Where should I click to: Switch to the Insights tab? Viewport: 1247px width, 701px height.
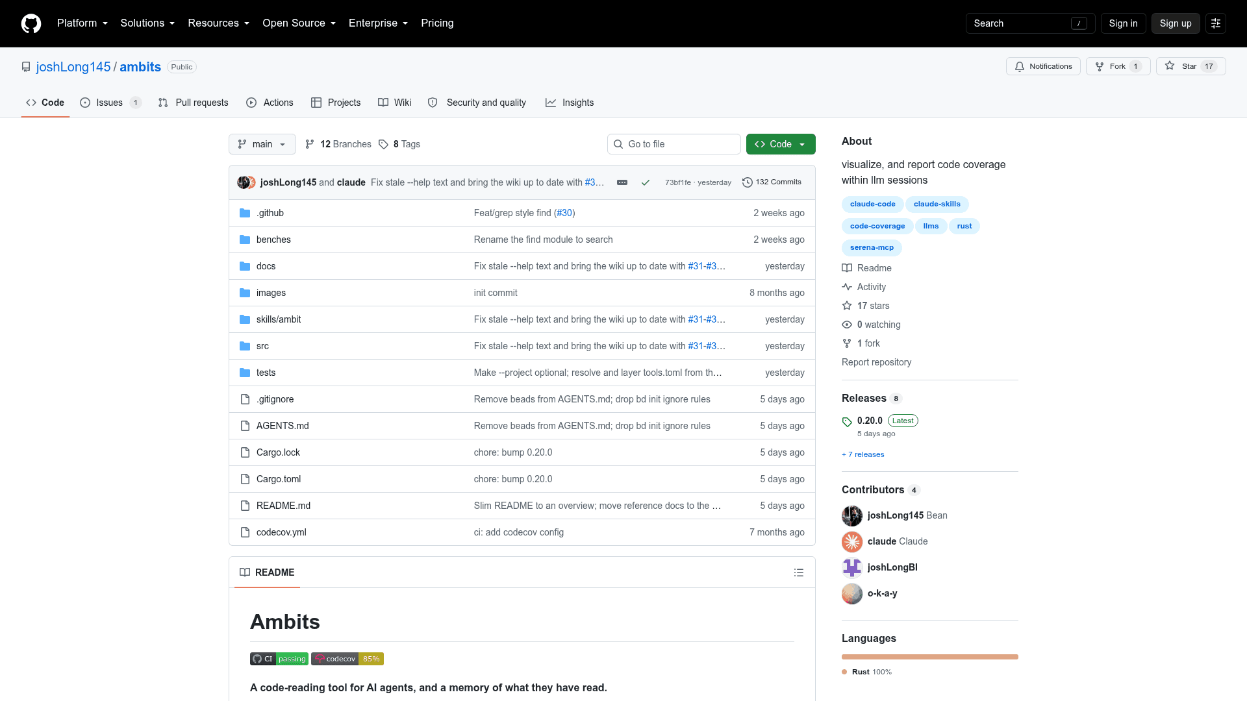tap(570, 103)
